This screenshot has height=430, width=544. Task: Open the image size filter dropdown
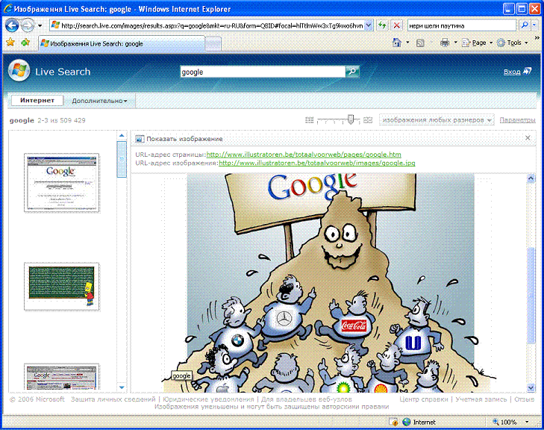[437, 120]
